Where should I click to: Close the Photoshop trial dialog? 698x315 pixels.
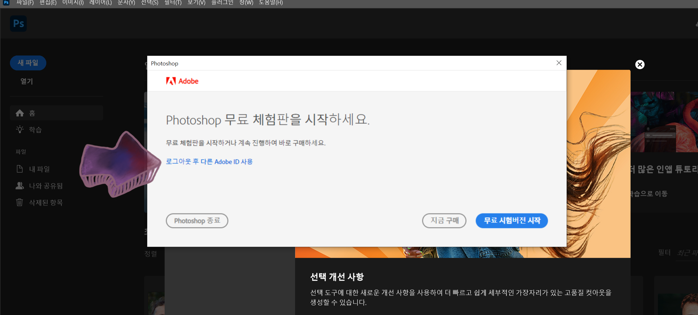pyautogui.click(x=559, y=63)
